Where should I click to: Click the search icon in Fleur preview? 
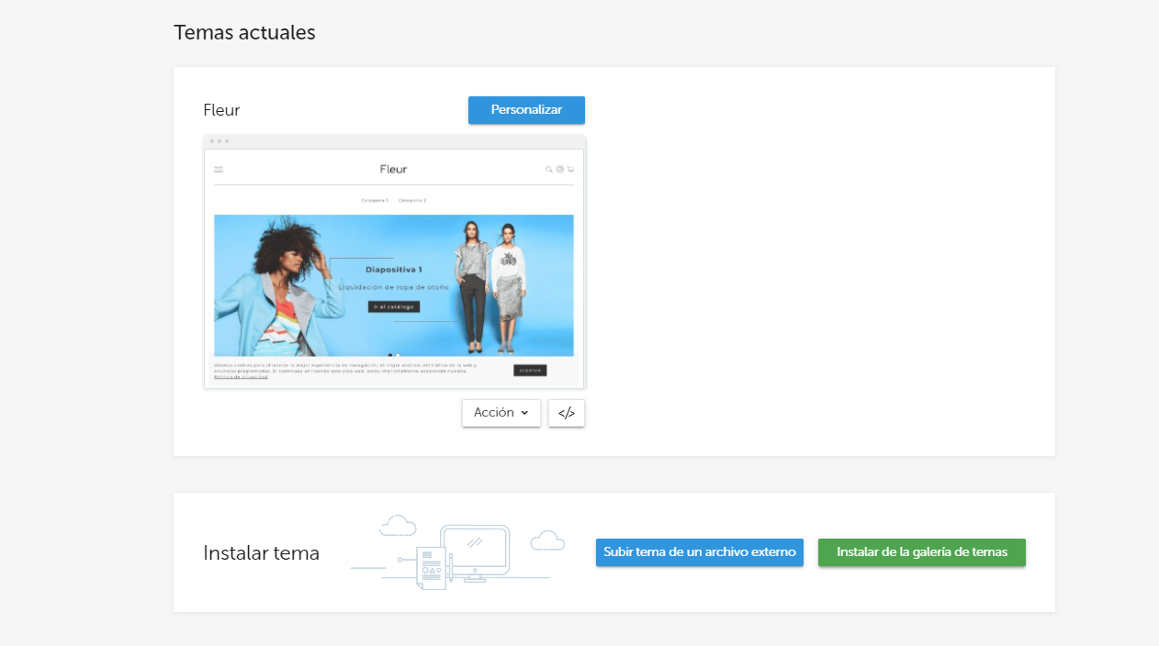549,169
